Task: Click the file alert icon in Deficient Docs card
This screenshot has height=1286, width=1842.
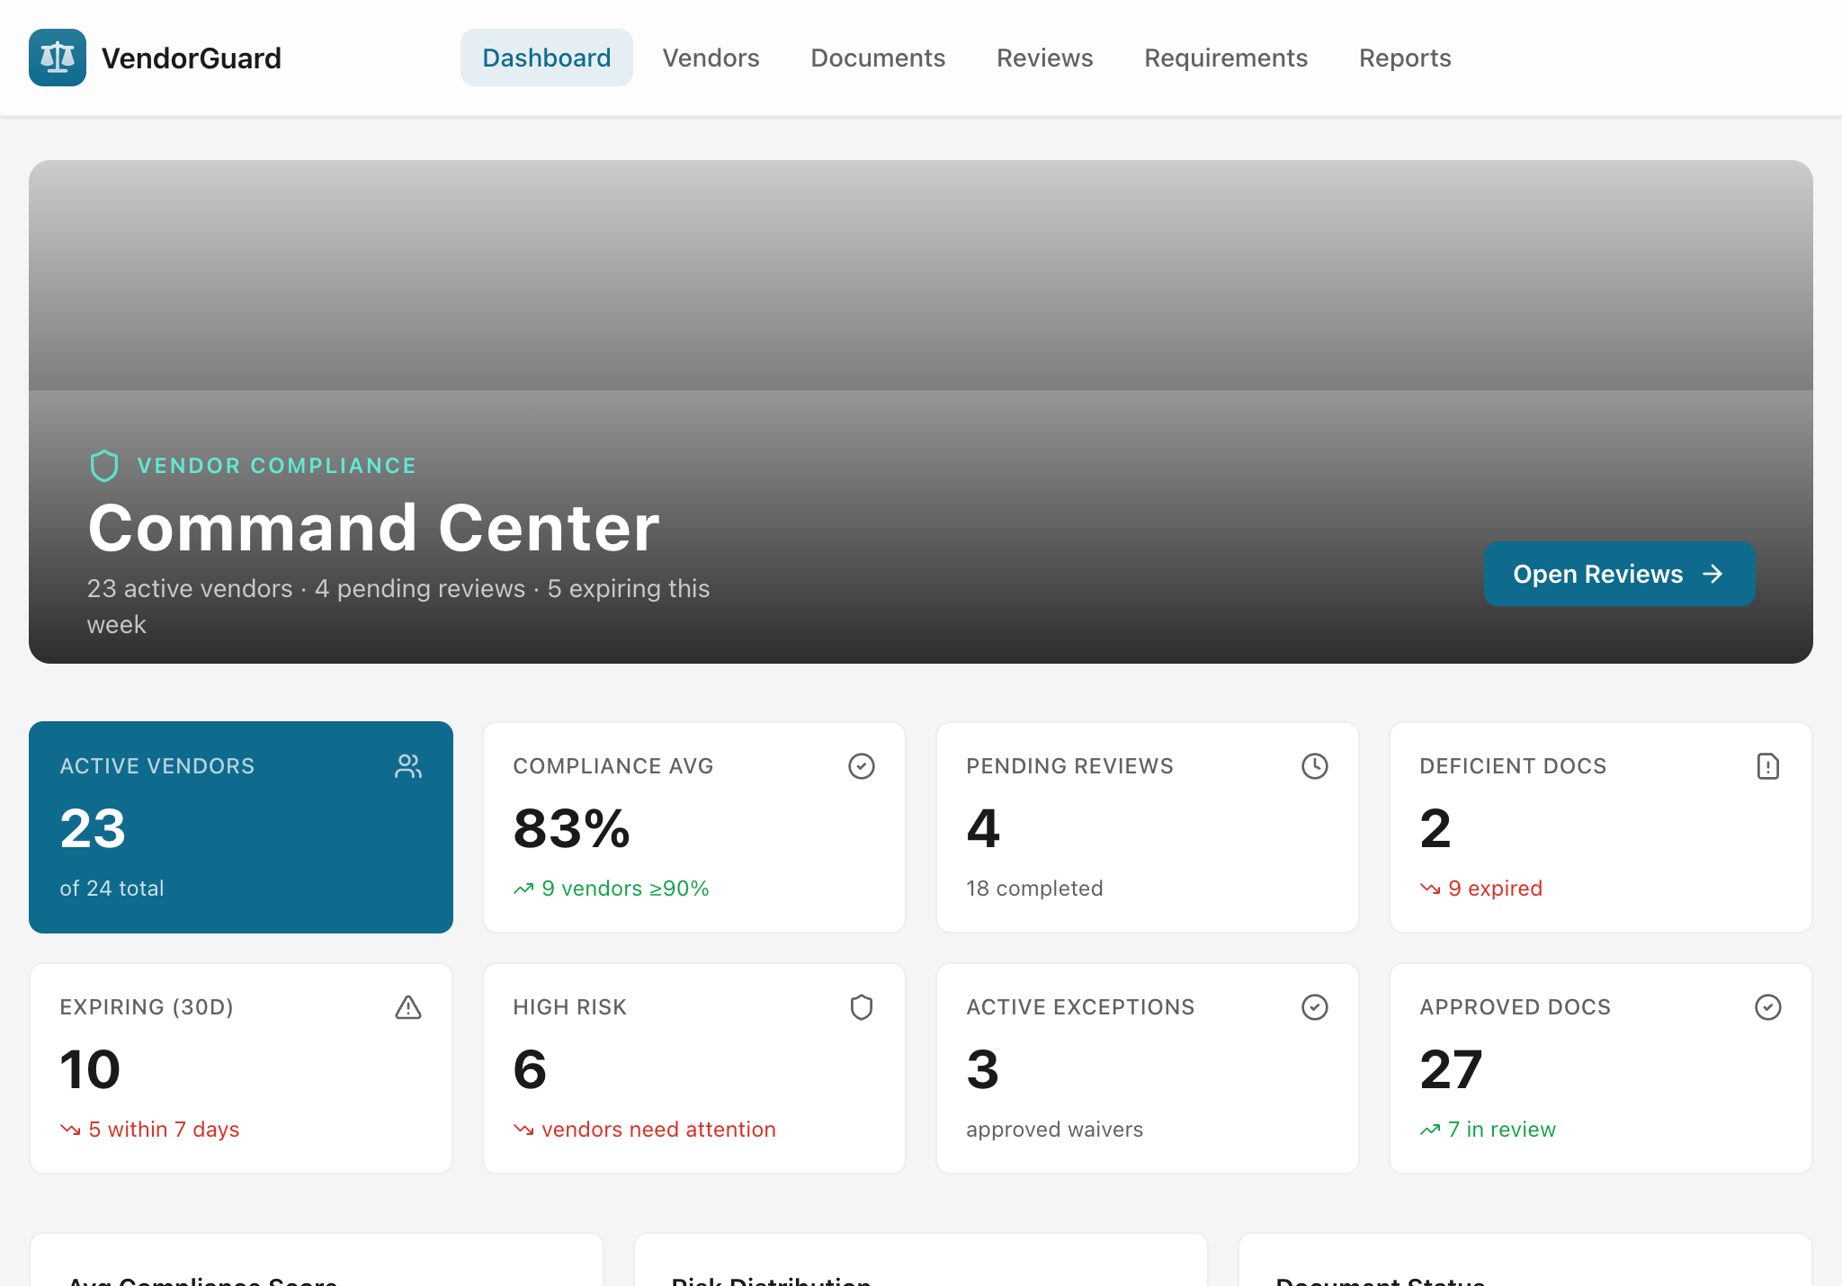Action: (x=1768, y=766)
